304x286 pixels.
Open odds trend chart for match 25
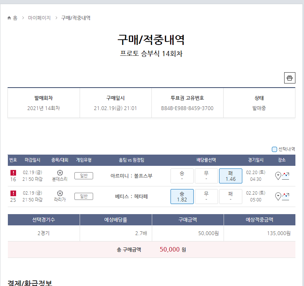(286, 196)
